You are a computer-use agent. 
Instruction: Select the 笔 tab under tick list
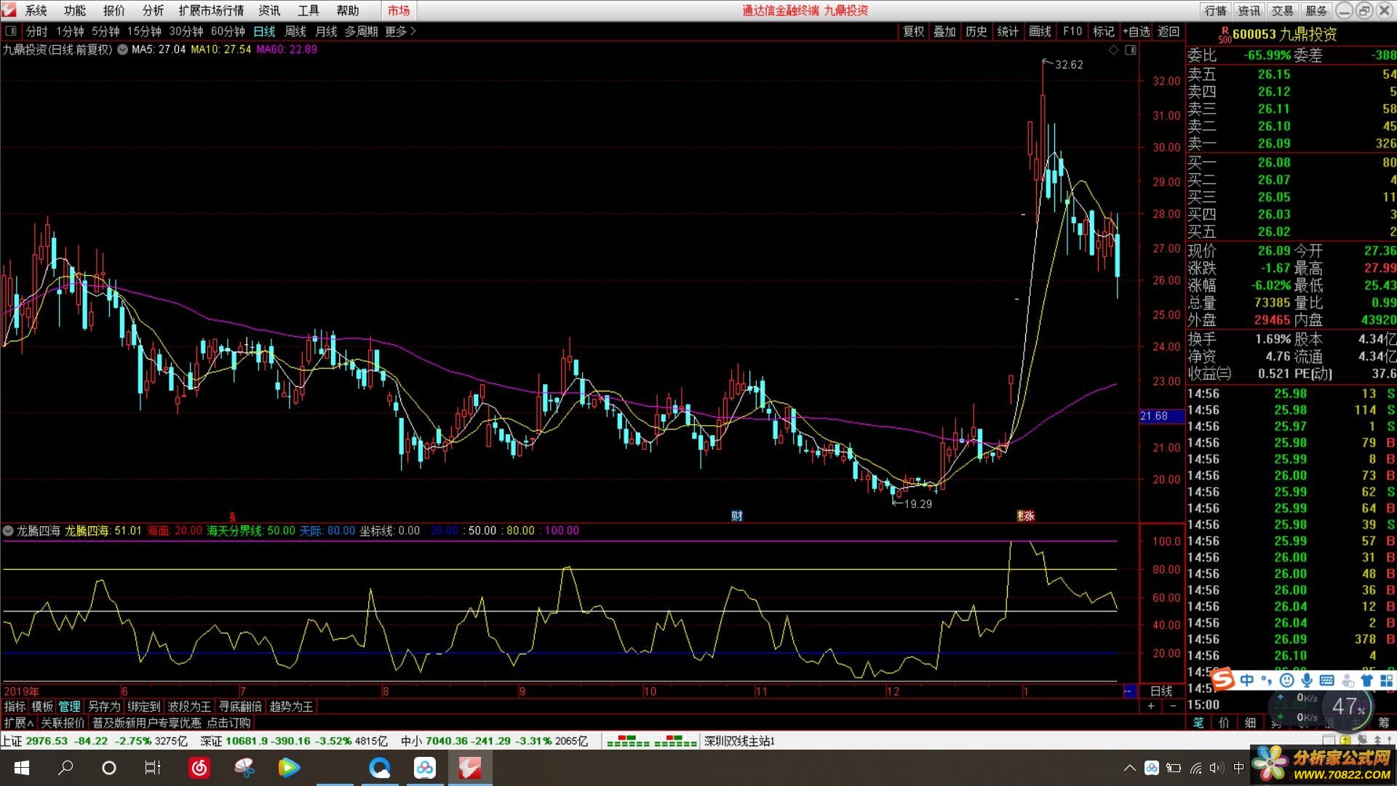[1198, 723]
